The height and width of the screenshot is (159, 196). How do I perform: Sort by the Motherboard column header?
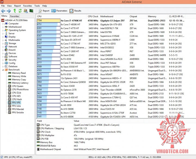(114, 16)
